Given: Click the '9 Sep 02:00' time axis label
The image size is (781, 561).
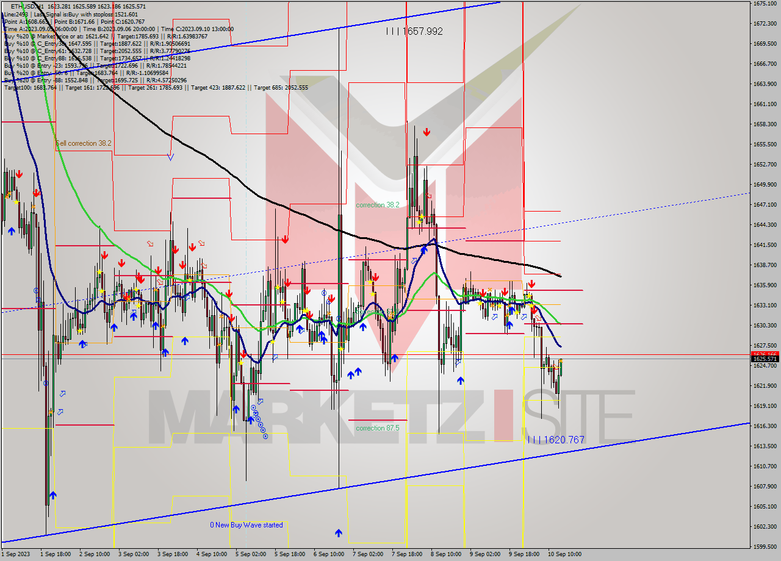Looking at the screenshot, I should (485, 554).
